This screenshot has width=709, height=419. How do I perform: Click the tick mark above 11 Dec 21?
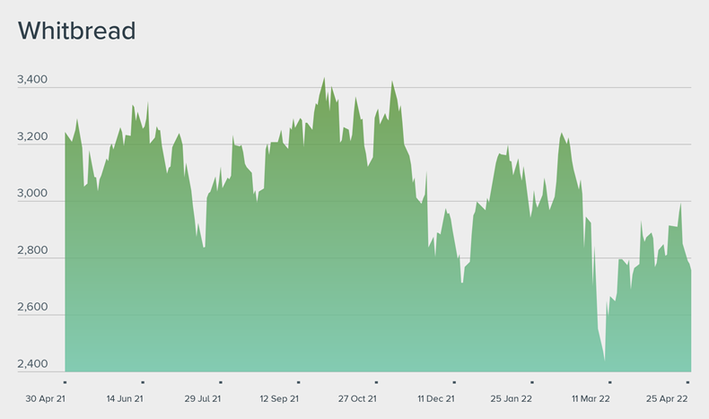pyautogui.click(x=454, y=381)
